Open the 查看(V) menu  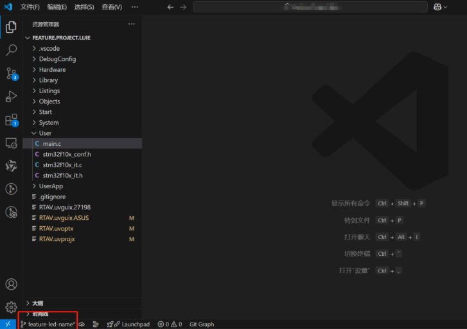pos(112,7)
